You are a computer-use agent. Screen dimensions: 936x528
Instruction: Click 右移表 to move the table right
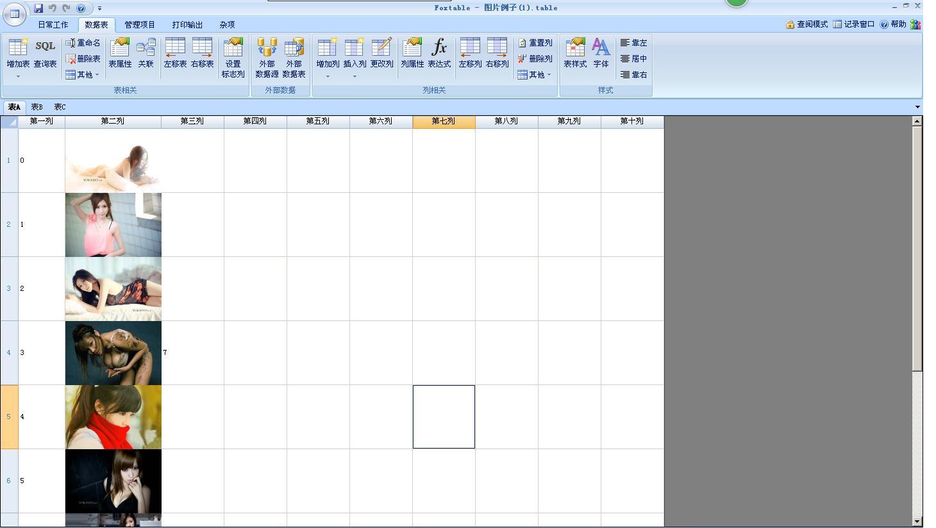[x=202, y=53]
